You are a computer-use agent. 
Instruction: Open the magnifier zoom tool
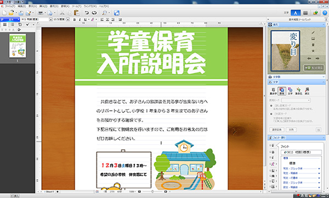(104, 13)
